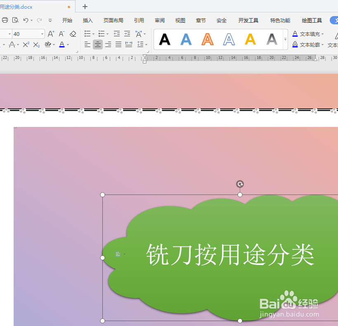Click layout options icon inside cloud shape

coord(118,254)
